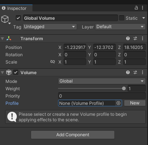Click the Volume component title

[29, 73]
